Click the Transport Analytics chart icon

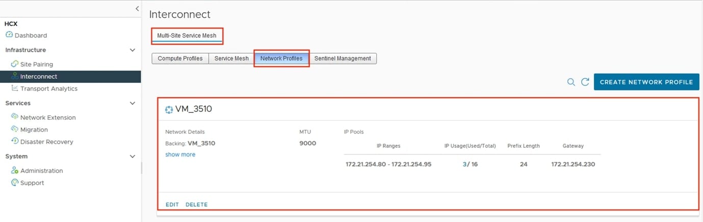[15, 88]
